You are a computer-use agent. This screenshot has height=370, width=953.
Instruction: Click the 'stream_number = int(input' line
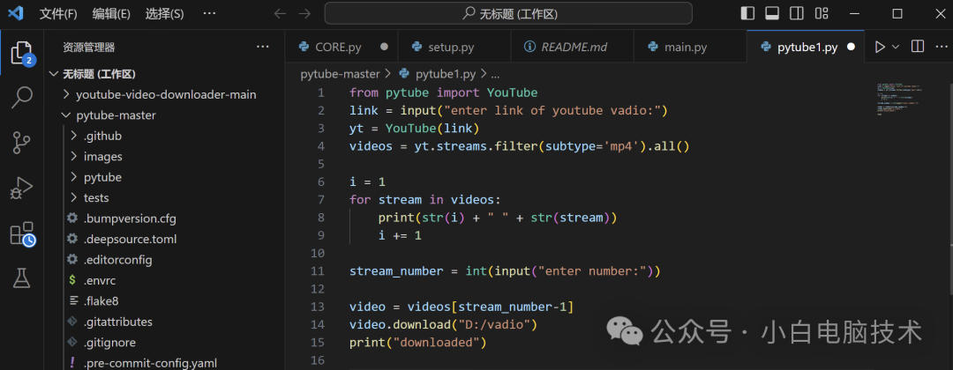tap(505, 271)
